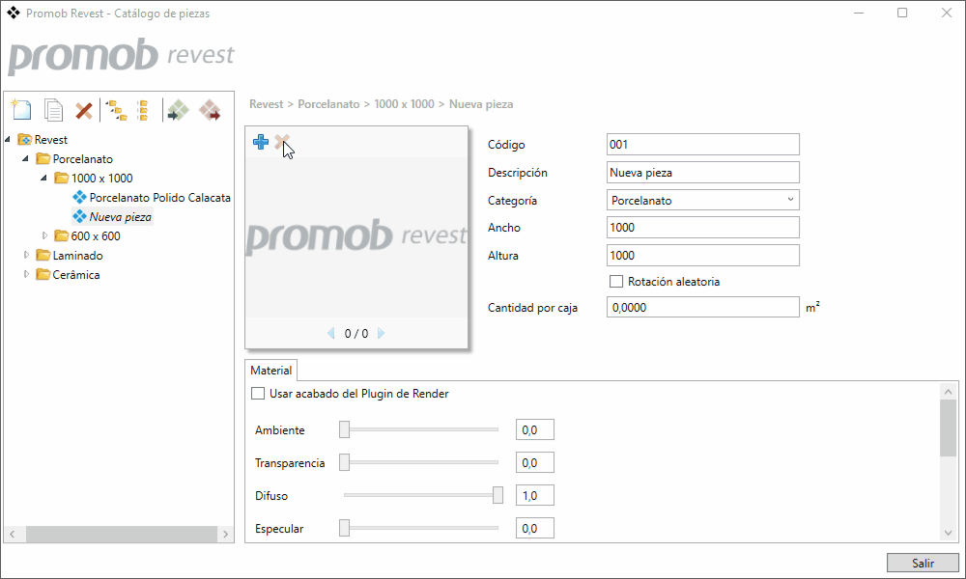Image resolution: width=966 pixels, height=579 pixels.
Task: Click the 1000 x 1000 folder icon
Action: [x=61, y=178]
